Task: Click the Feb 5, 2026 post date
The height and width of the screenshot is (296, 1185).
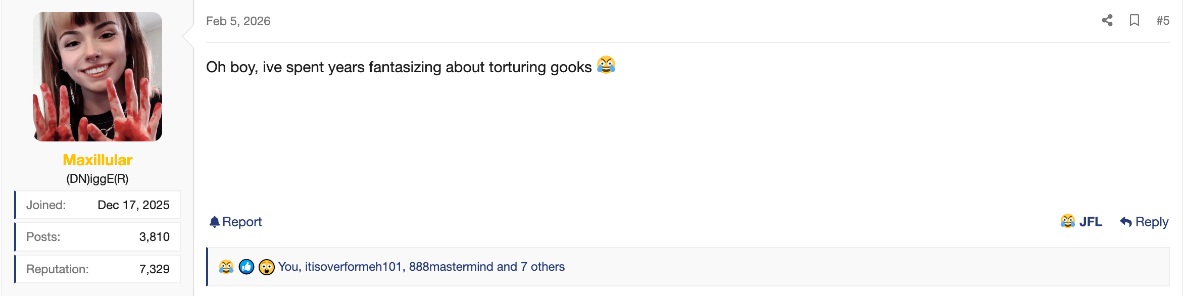Action: coord(238,21)
